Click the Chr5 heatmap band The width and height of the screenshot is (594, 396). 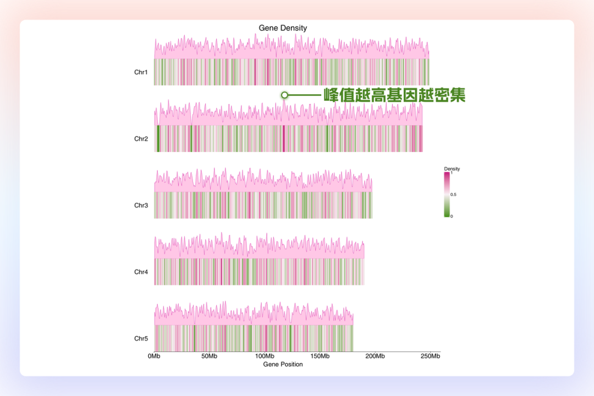coord(253,338)
